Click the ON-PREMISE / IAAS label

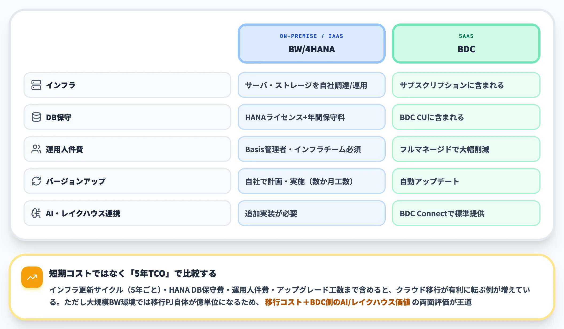(311, 36)
